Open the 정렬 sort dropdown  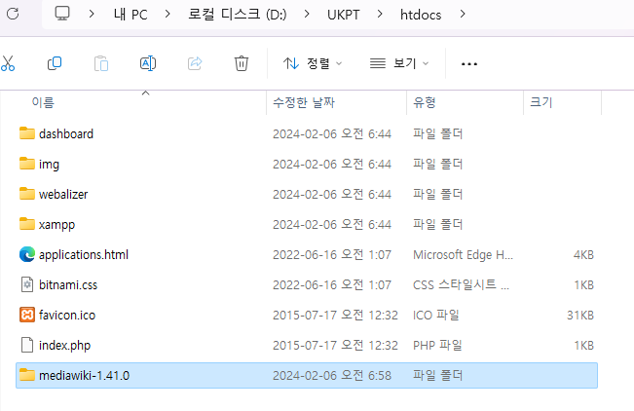(313, 63)
